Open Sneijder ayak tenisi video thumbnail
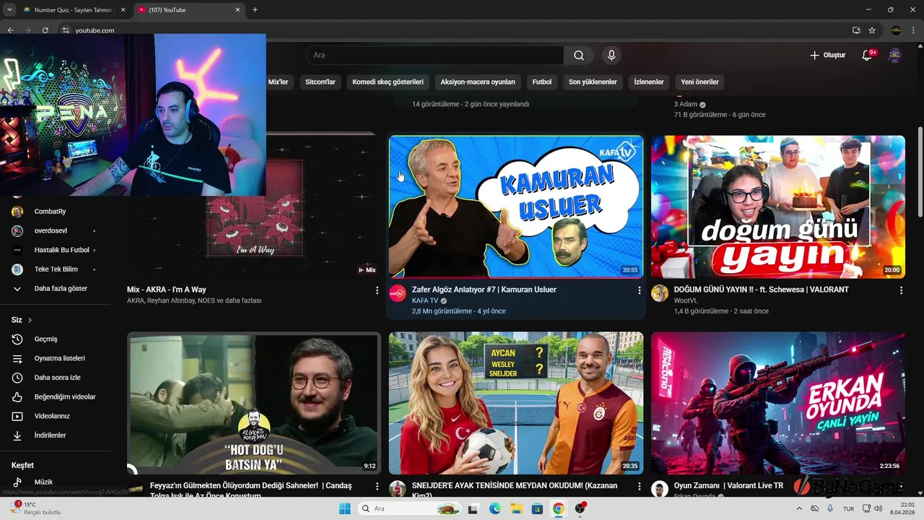 (x=515, y=403)
